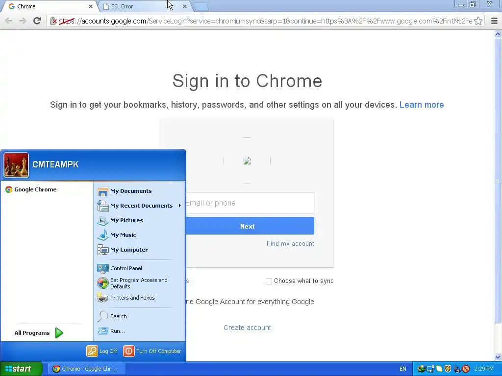The height and width of the screenshot is (376, 502).
Task: Expand My Recent Documents submenu
Action: (140, 206)
